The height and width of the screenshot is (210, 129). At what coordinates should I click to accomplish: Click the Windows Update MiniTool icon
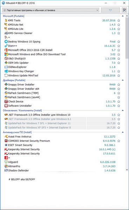pyautogui.click(x=6, y=75)
